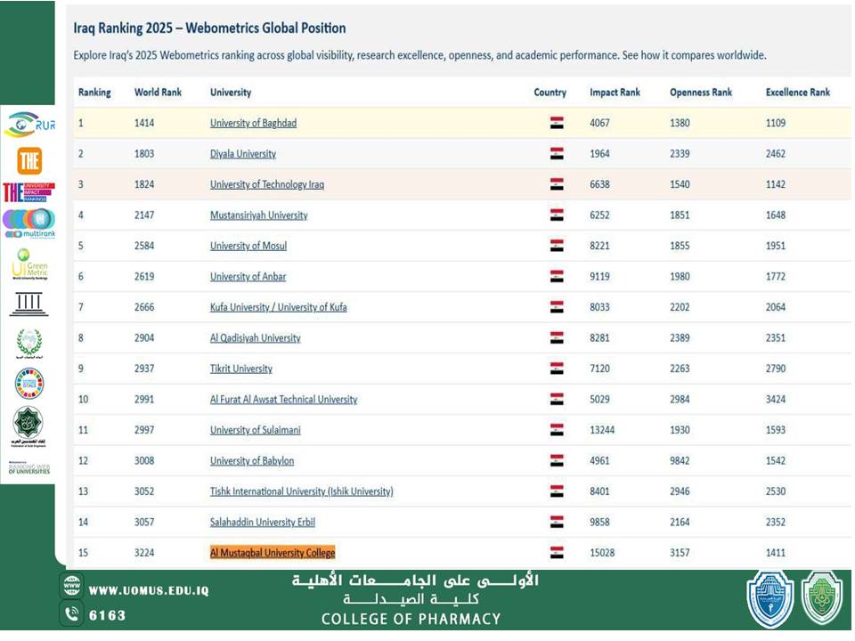Image resolution: width=855 pixels, height=641 pixels.
Task: Click the RUR ranking logo in the sidebar
Action: click(29, 125)
